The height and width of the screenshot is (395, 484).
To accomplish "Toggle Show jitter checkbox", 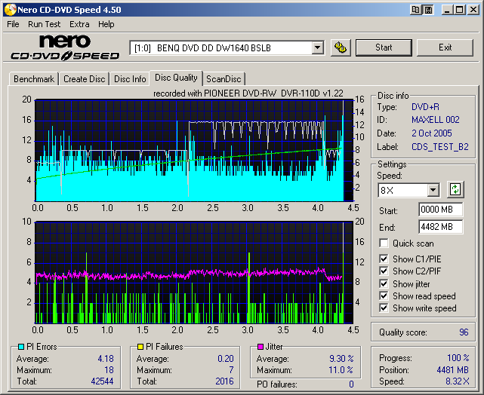I will pyautogui.click(x=384, y=283).
